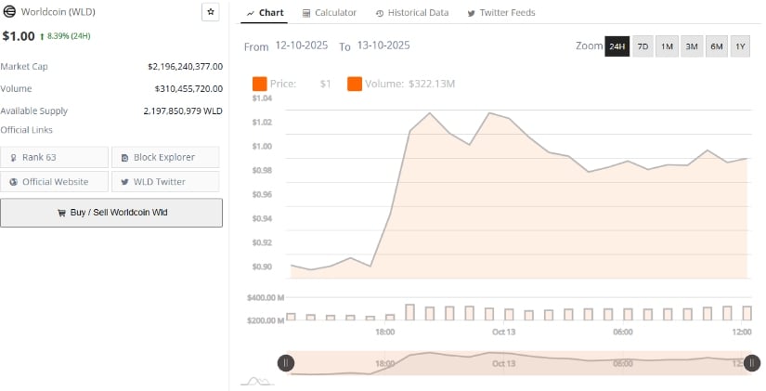Image resolution: width=766 pixels, height=391 pixels.
Task: Visit the Official Website link
Action: pyautogui.click(x=55, y=182)
